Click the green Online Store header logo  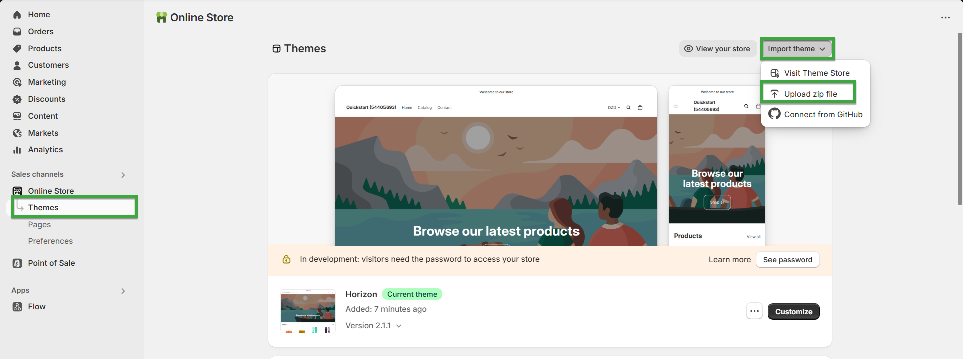click(162, 18)
